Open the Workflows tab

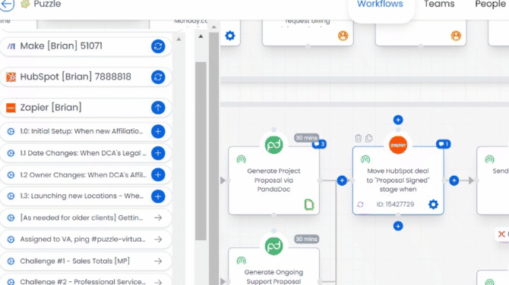(380, 5)
